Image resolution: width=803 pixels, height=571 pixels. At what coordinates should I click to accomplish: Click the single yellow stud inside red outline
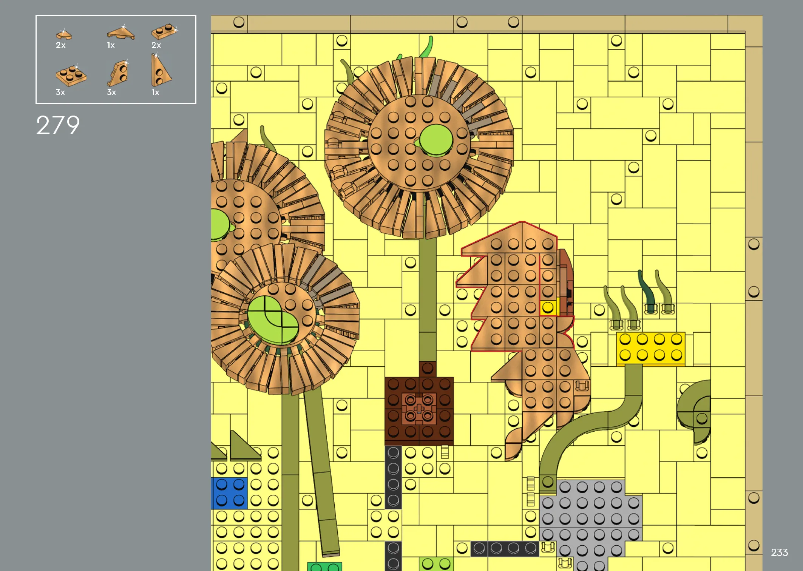548,308
